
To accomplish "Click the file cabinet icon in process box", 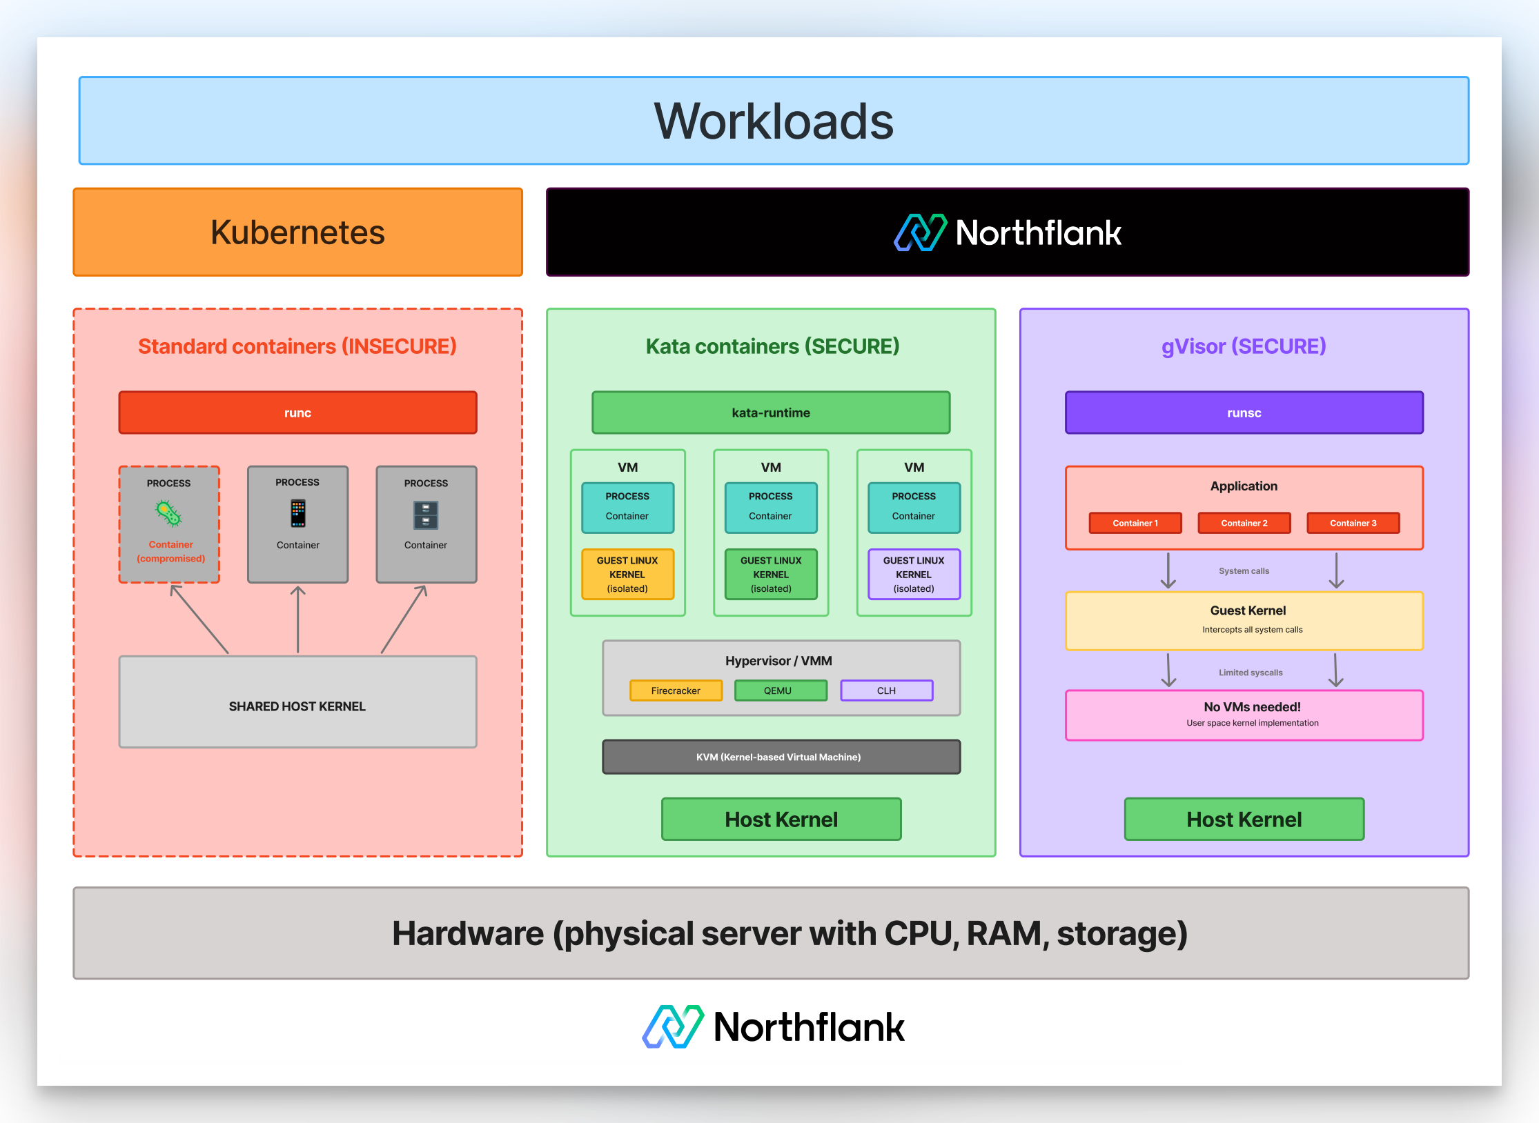I will pos(426,515).
